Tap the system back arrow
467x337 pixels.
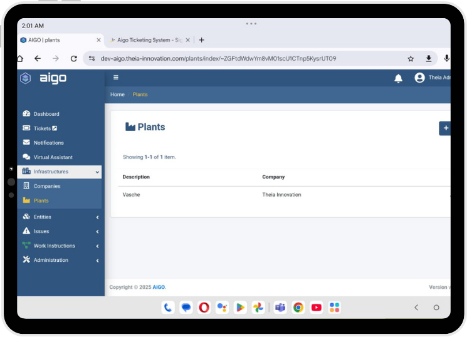[416, 308]
